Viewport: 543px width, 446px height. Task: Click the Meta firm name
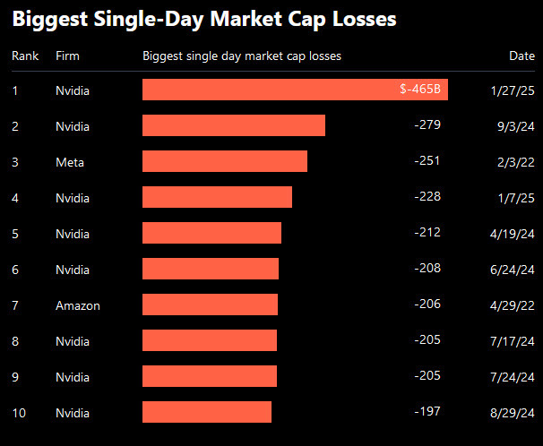pos(70,162)
